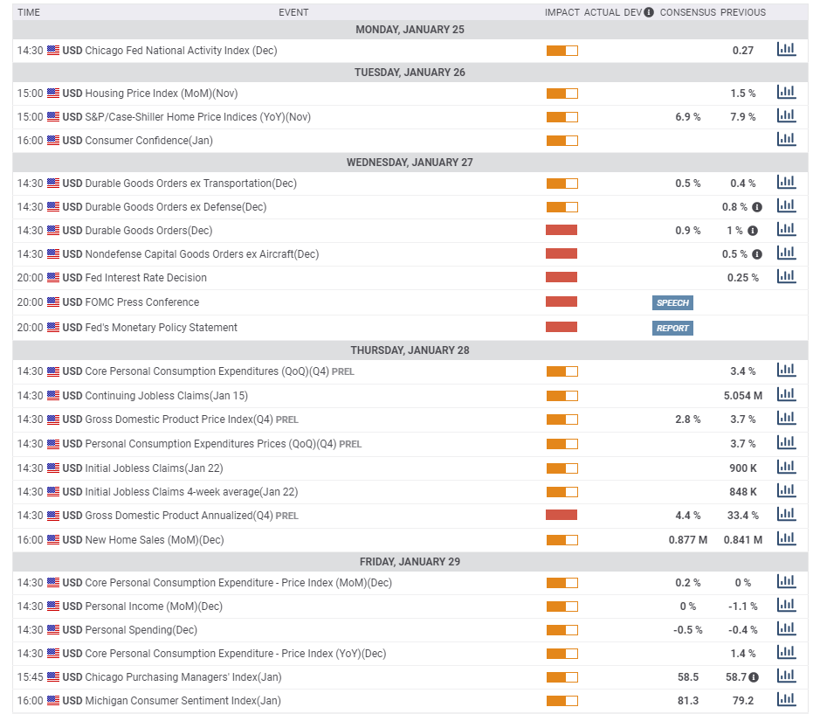
Task: Click SPEECH badge for FOMC Press Conference
Action: pos(672,303)
